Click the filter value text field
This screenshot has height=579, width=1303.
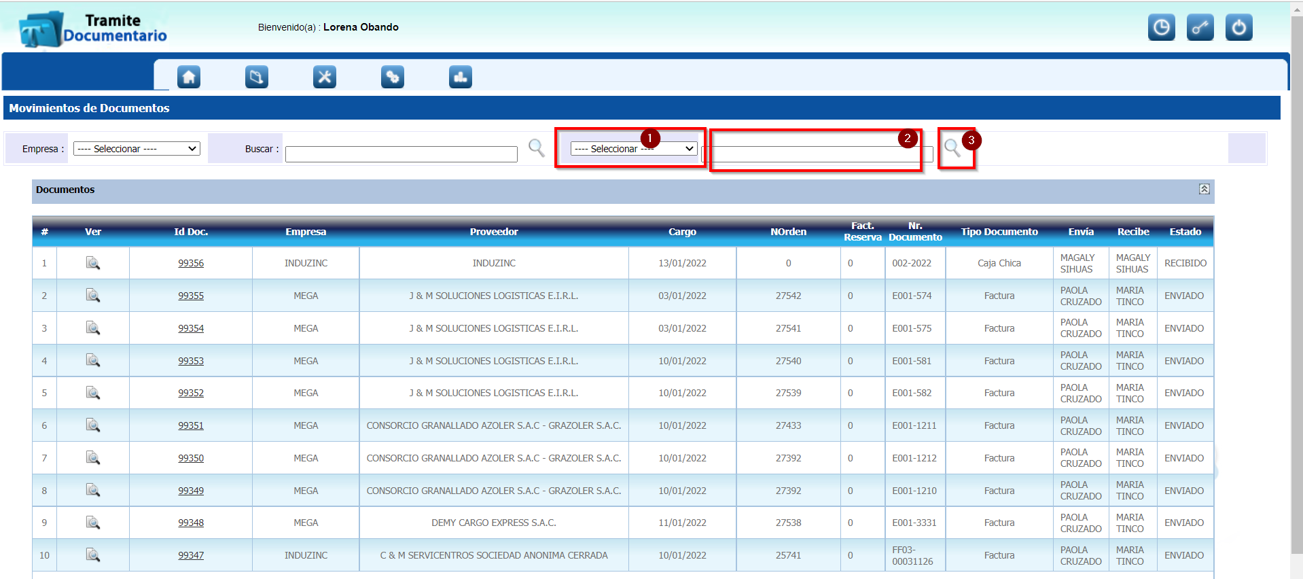tap(817, 154)
